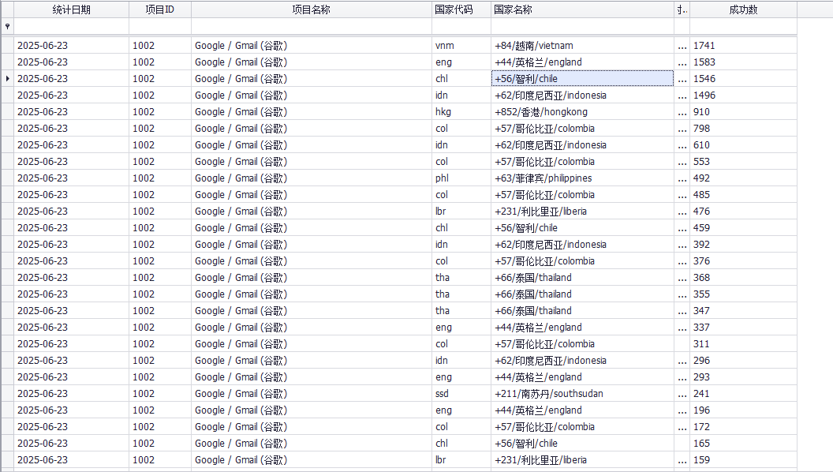Select the highlighted +56/智利/chile cell

[582, 79]
